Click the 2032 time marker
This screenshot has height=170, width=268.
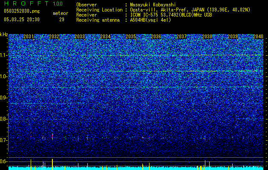pyautogui.click(x=54, y=37)
